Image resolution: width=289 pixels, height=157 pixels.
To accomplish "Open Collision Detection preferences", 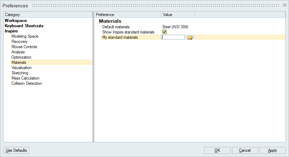I will click(27, 83).
